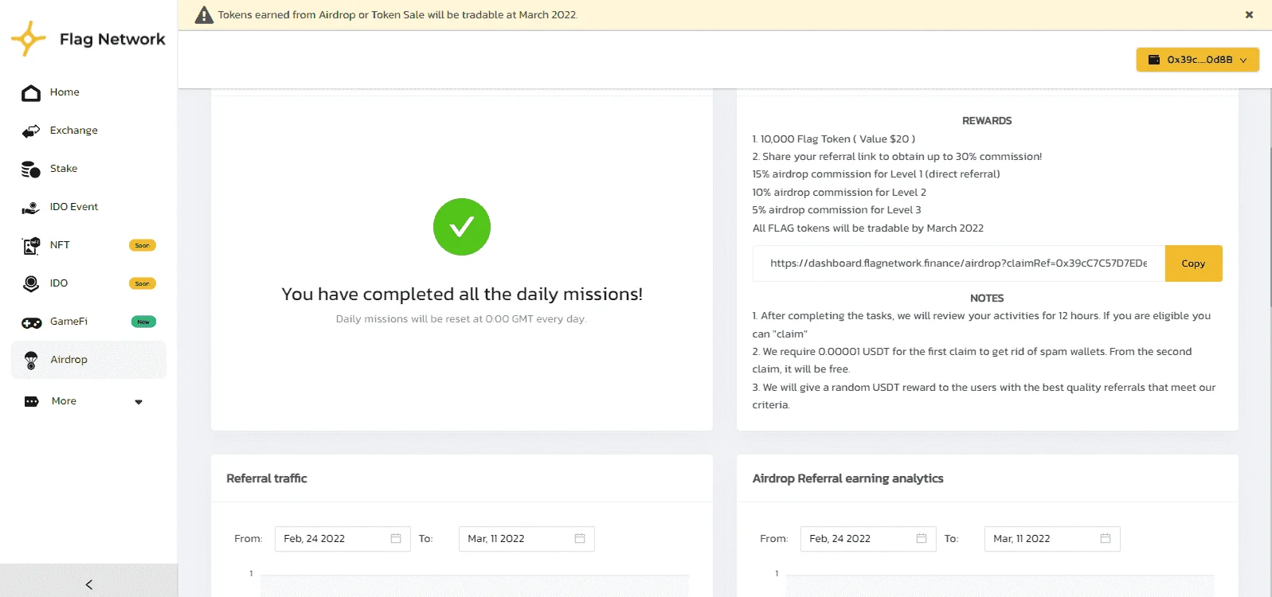Click the GameFi controller icon
Viewport: 1272px width, 597px height.
(31, 322)
